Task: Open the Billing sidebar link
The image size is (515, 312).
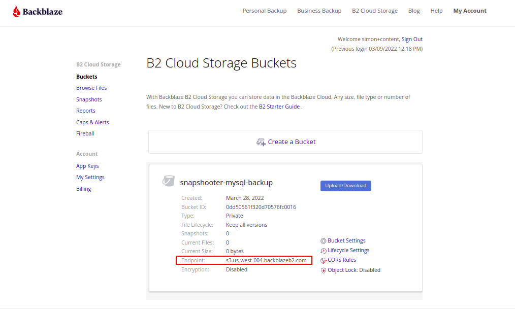Action: [x=83, y=189]
